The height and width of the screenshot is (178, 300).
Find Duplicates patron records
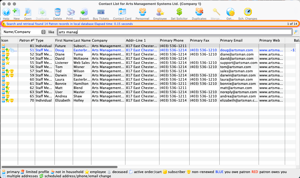click(x=199, y=12)
